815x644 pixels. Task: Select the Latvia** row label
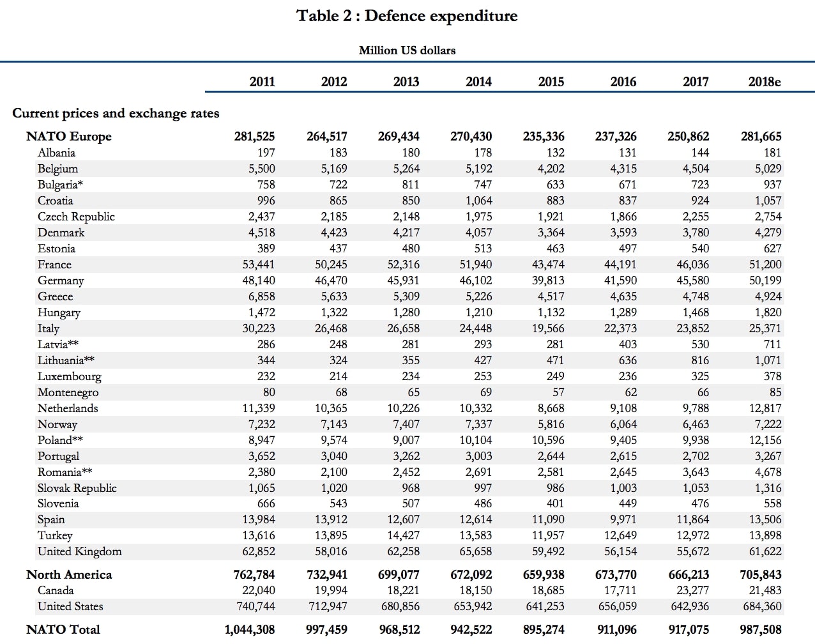pyautogui.click(x=58, y=344)
